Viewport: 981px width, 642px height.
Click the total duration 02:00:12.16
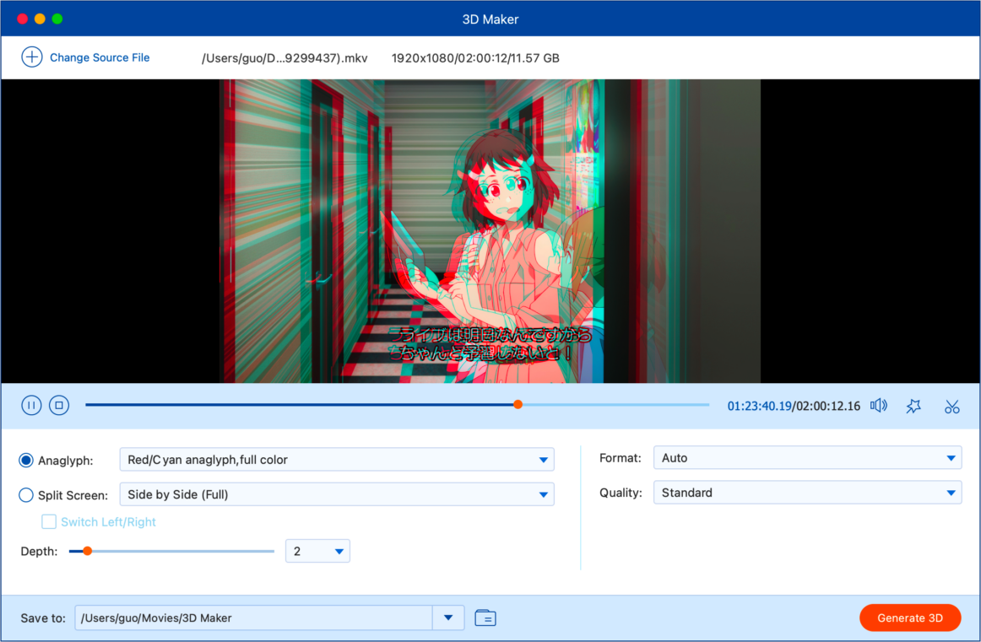827,406
